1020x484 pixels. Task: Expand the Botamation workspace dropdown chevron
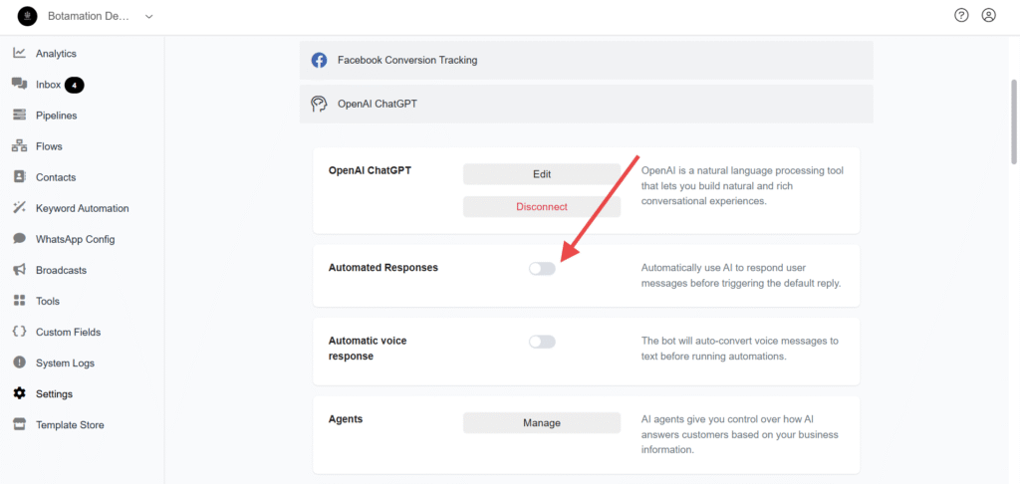(x=149, y=16)
